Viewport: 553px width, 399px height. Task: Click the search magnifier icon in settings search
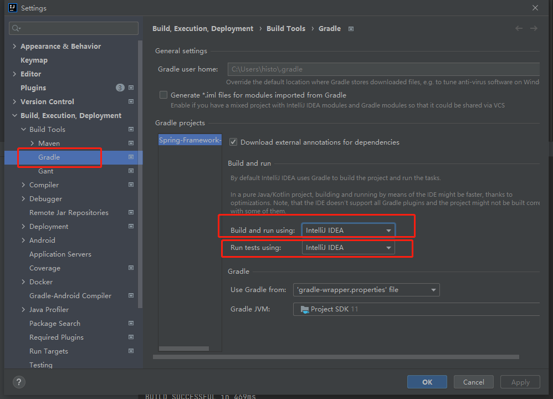pyautogui.click(x=16, y=28)
